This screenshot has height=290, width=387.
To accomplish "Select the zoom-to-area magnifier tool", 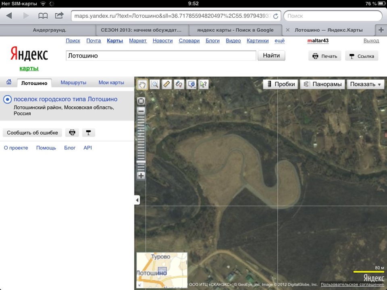I will (155, 84).
